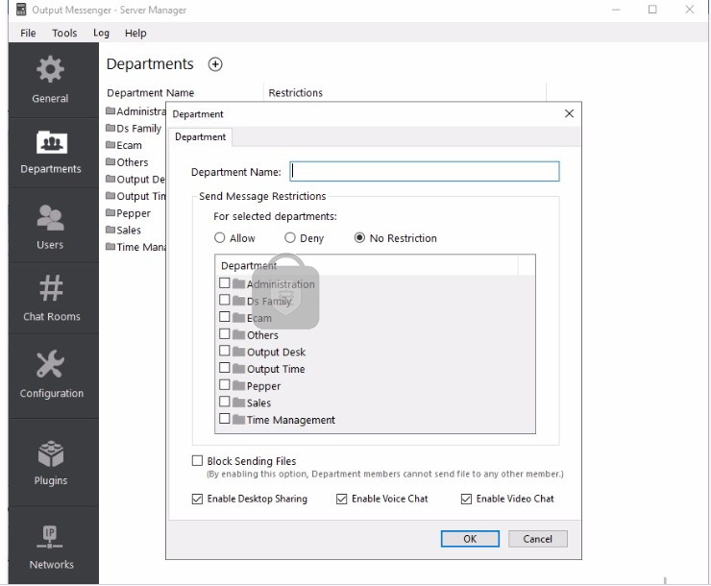711x586 pixels.
Task: Toggle Enable Video Chat checkbox
Action: pos(466,499)
